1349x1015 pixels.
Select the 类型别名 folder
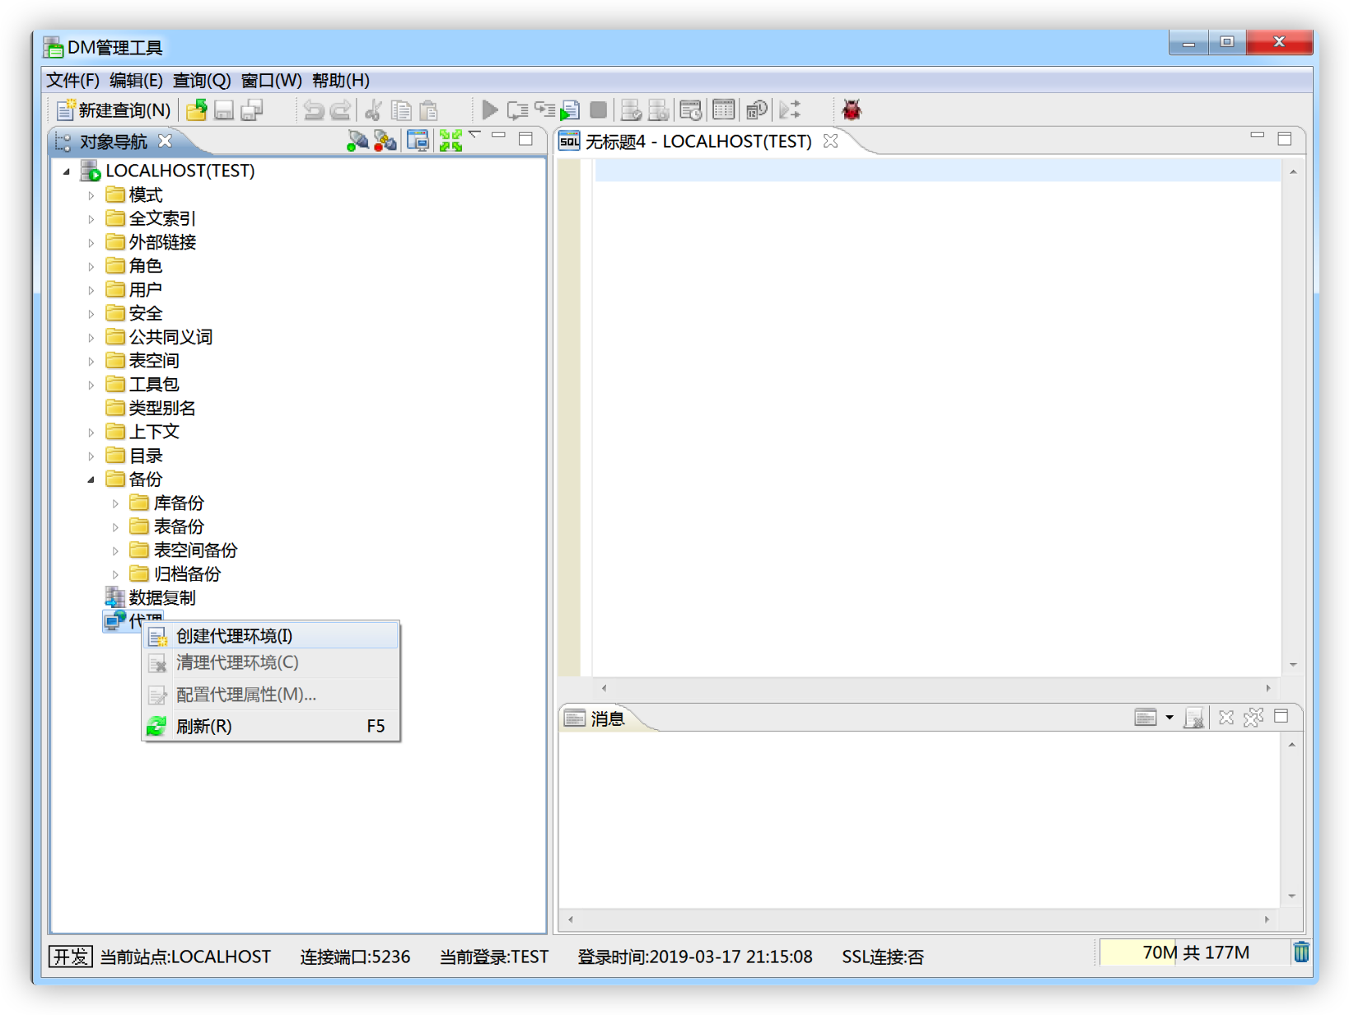click(150, 408)
